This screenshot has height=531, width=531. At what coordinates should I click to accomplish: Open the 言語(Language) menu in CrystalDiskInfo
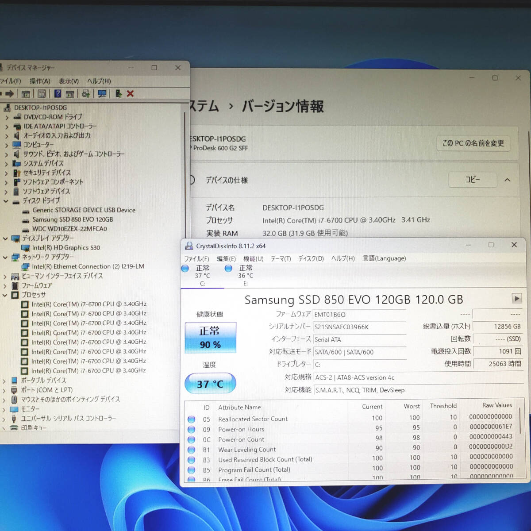pos(384,258)
